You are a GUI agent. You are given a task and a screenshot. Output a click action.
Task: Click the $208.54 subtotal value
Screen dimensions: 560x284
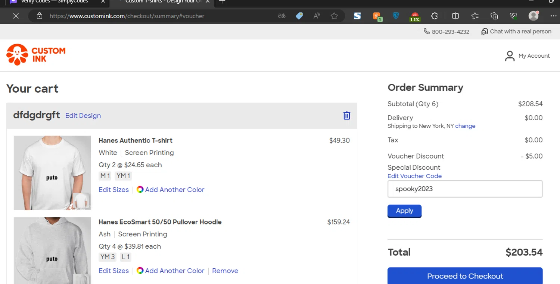pos(530,104)
